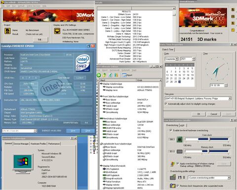Click the Mező column header in EVEREST
Screen dimensions: 237x190
(x=118, y=80)
